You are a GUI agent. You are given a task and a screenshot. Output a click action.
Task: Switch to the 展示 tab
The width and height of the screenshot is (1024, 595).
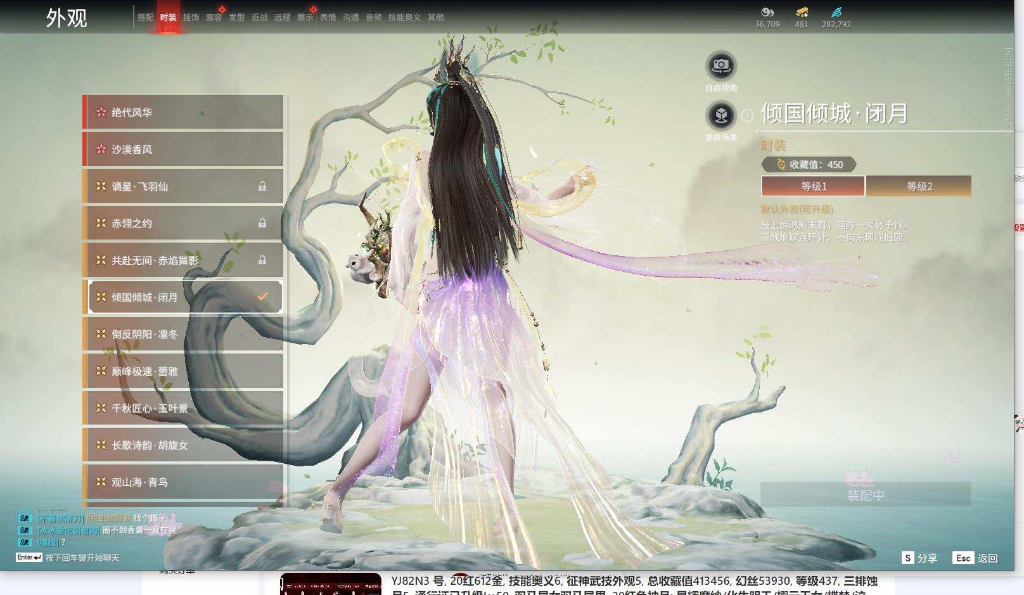[305, 17]
